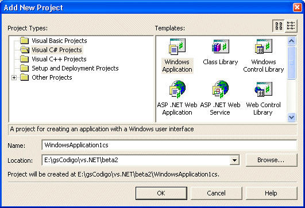Viewport: 305px width, 208px height.
Task: Choose the ASP .NET Web Service icon
Action: [x=221, y=89]
